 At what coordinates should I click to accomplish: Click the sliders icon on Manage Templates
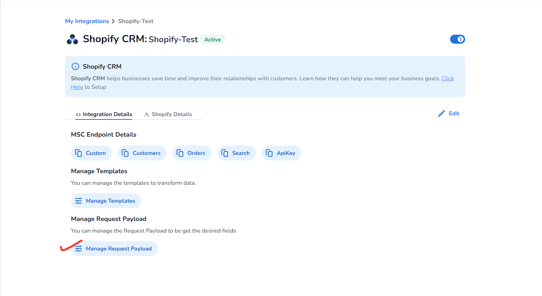[x=78, y=201]
